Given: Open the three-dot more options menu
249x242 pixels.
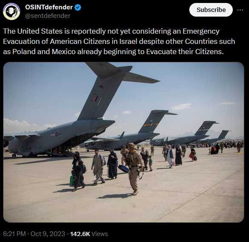Looking at the screenshot, I should [x=240, y=10].
